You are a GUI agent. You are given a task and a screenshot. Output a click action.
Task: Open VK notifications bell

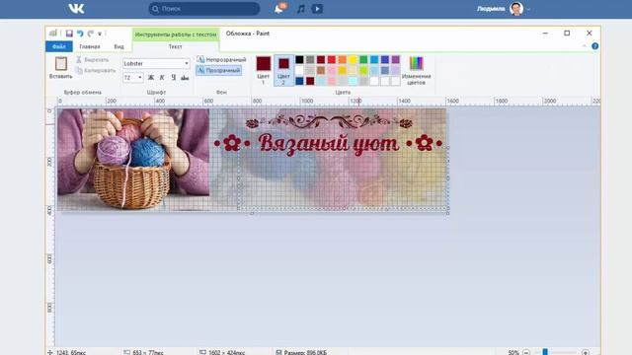click(x=278, y=9)
